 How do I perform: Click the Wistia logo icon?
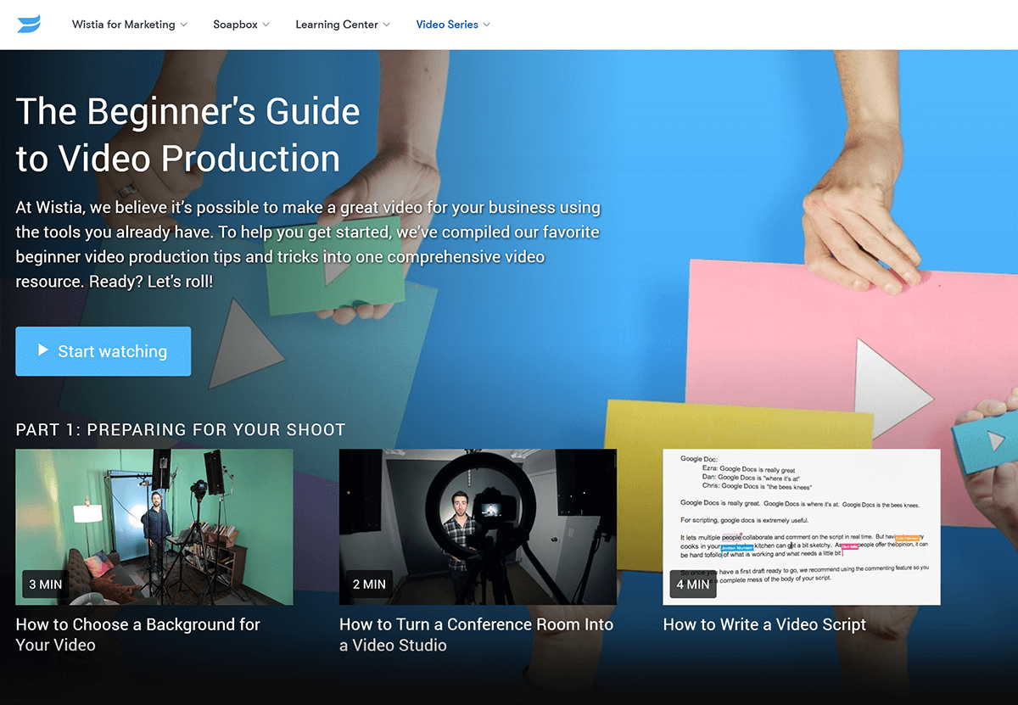click(29, 25)
